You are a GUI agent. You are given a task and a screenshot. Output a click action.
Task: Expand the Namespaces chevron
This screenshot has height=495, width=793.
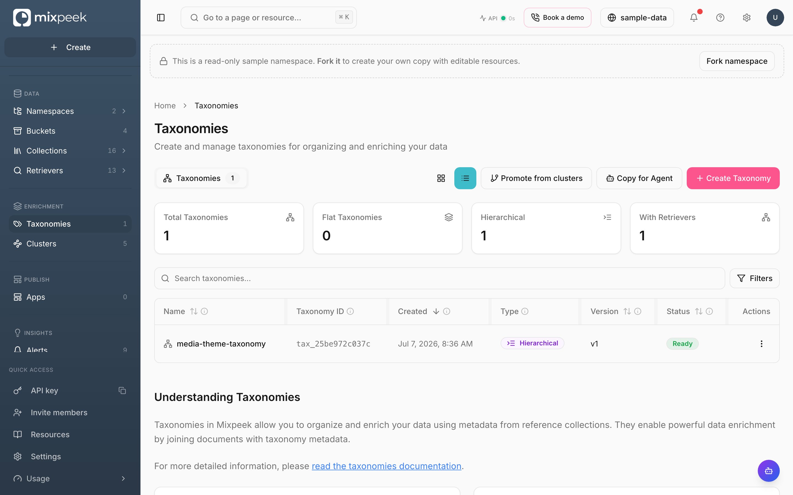click(124, 111)
